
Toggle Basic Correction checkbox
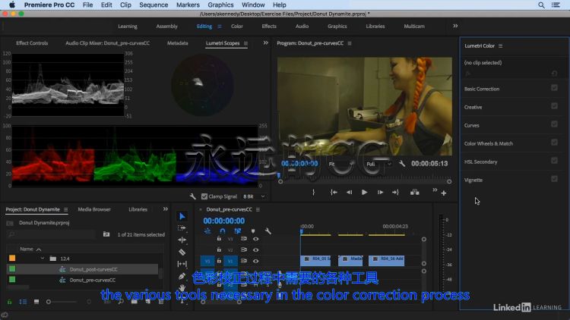[554, 88]
